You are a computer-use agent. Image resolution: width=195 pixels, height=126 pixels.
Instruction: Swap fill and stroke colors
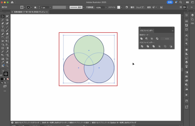8,70
